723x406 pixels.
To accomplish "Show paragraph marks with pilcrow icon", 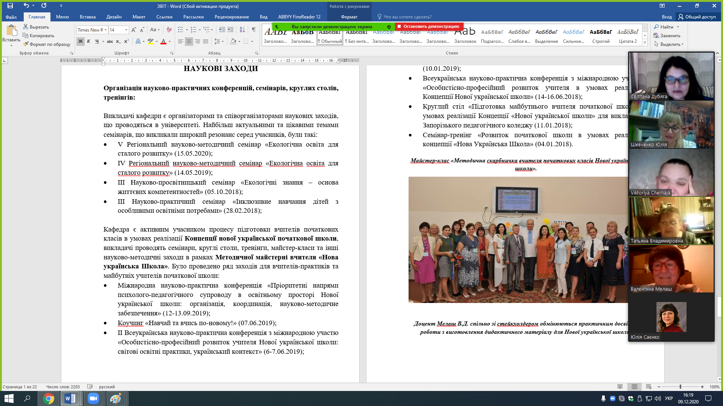I will pyautogui.click(x=253, y=30).
